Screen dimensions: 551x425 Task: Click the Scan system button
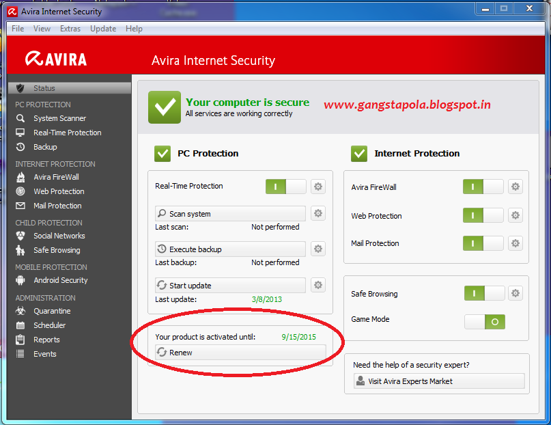pos(230,214)
